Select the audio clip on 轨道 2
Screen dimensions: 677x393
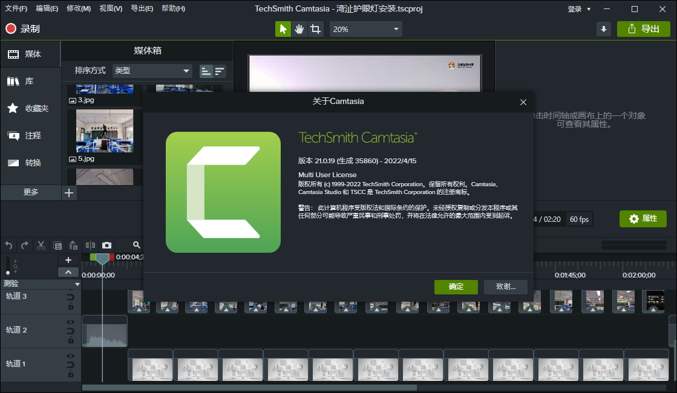(x=105, y=331)
